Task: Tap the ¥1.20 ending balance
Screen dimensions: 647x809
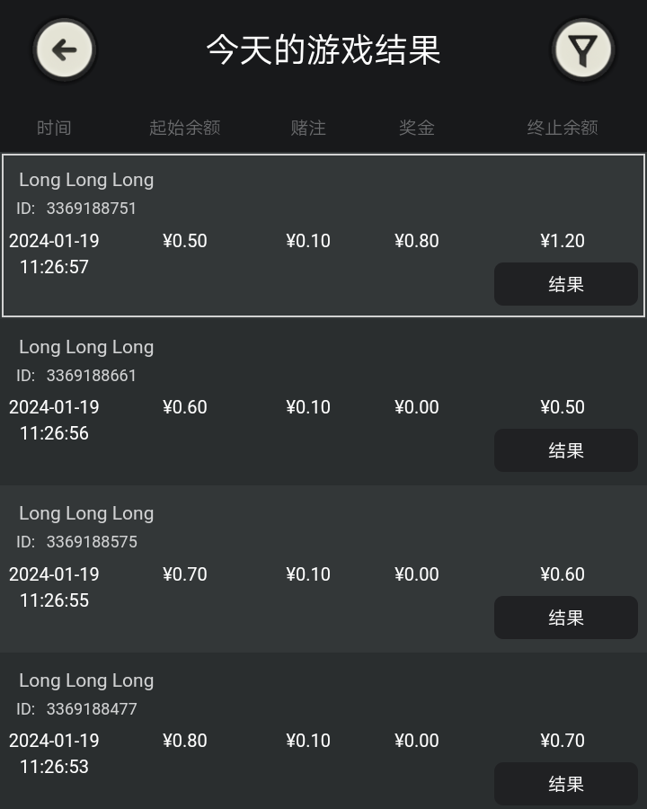Action: (563, 241)
